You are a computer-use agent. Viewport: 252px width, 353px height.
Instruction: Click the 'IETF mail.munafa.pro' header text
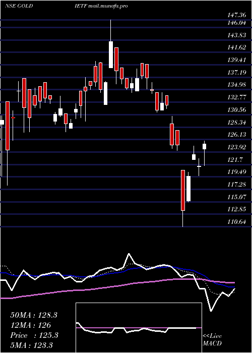pyautogui.click(x=101, y=6)
